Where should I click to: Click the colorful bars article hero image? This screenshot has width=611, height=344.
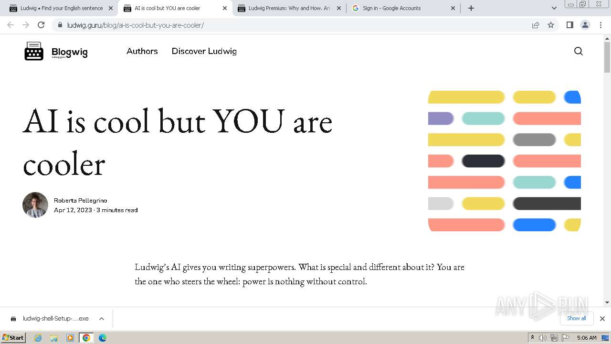point(505,161)
